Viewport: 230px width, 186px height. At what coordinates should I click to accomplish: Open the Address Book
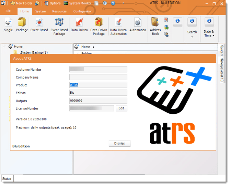pos(155,27)
